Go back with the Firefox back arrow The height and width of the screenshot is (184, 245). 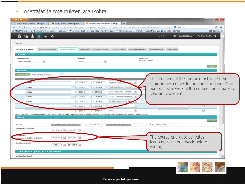14,27
